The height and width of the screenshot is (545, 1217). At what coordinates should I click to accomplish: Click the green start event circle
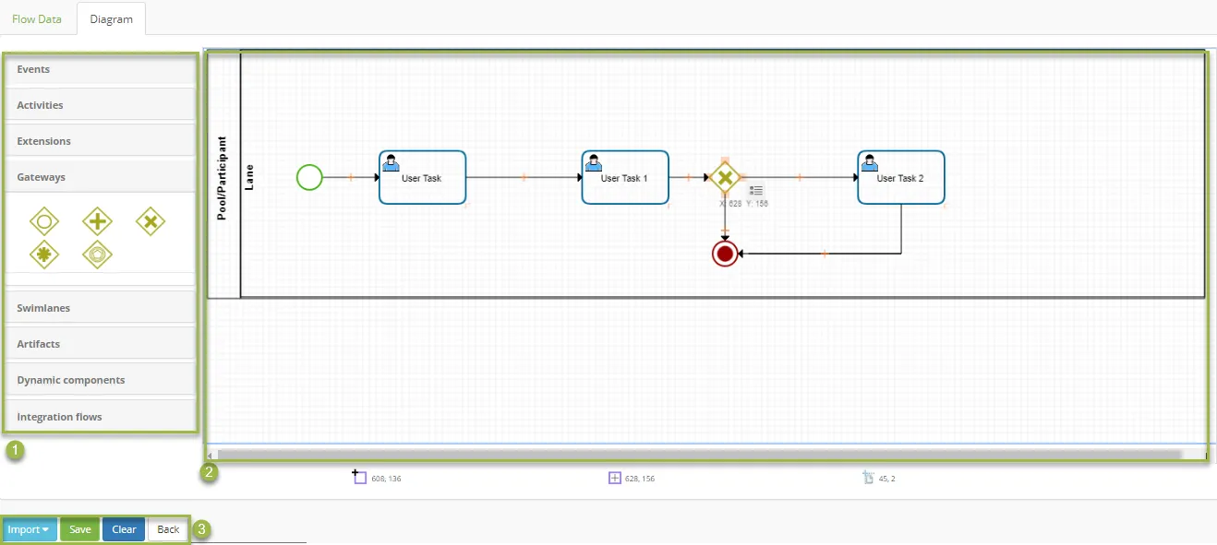coord(309,177)
